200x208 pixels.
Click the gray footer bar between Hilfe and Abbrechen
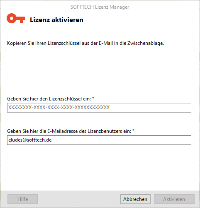click(x=79, y=199)
